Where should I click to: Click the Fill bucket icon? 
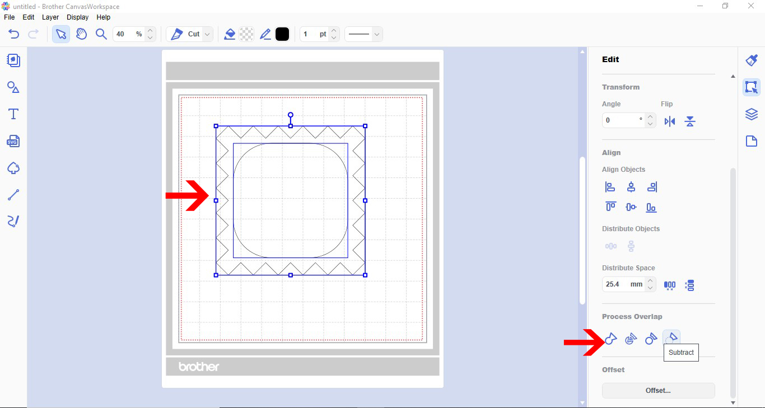(x=230, y=34)
